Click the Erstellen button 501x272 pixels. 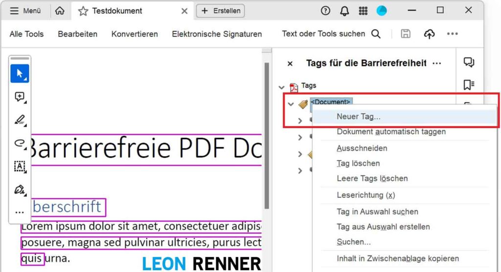pos(220,11)
